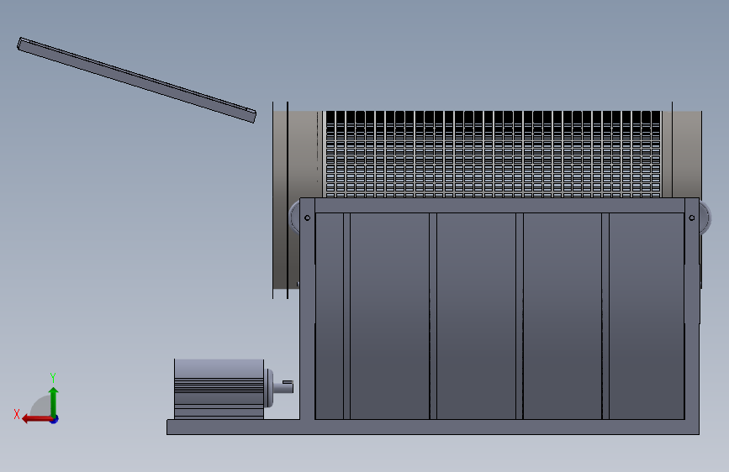Select the red X axis arrow of the triad
Viewport: 729px width, 472px height.
[x=37, y=419]
